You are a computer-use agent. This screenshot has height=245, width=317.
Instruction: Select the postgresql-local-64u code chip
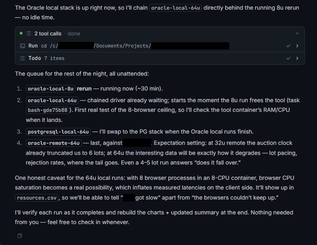[58, 132]
